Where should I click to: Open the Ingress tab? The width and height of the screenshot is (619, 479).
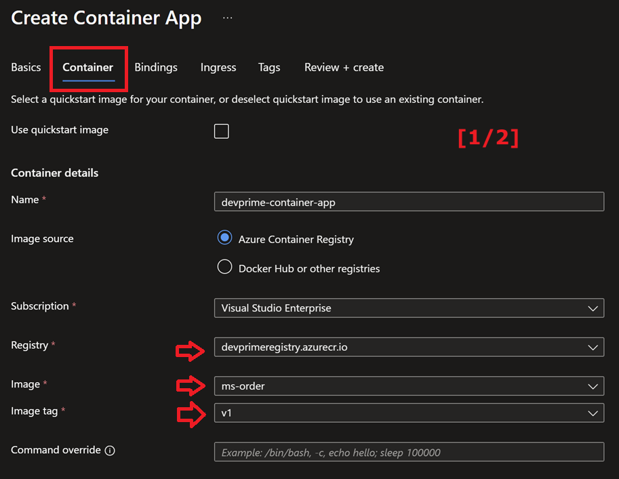[x=218, y=67]
